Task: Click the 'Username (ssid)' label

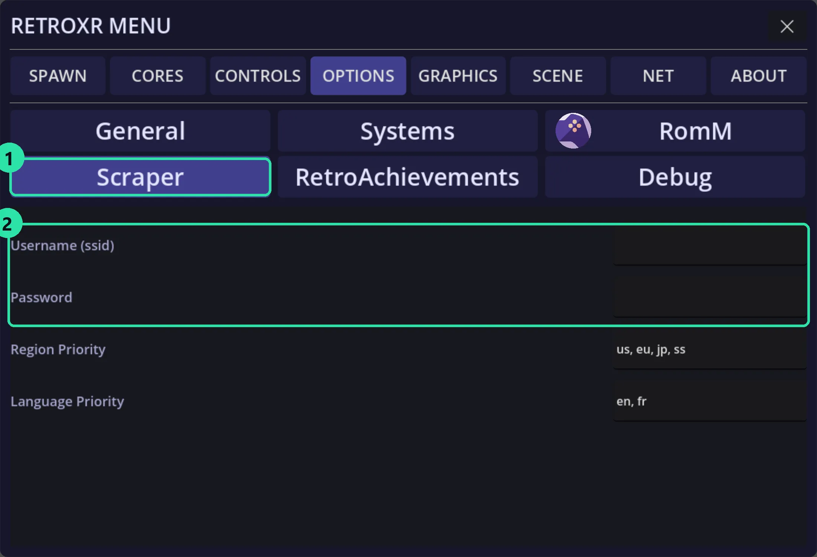Action: coord(62,246)
